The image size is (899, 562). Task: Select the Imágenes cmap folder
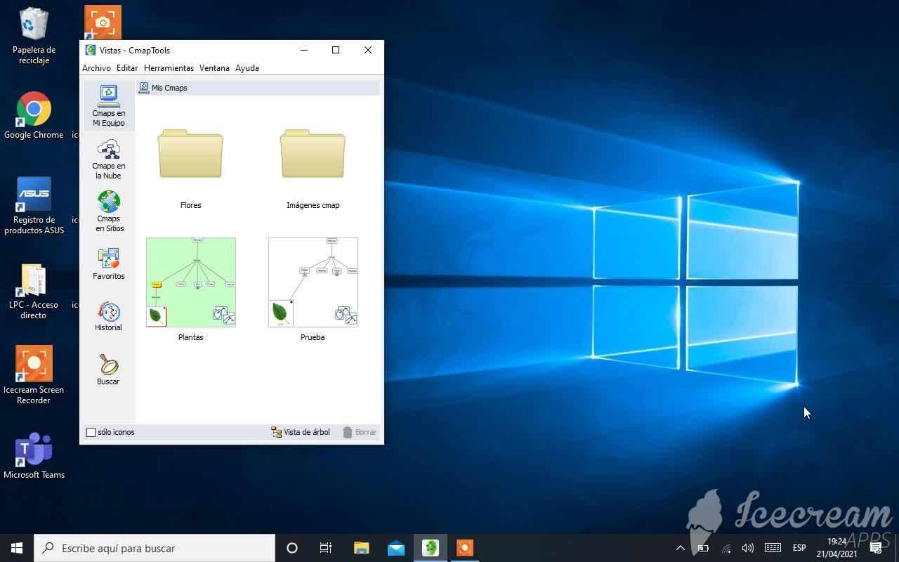click(x=313, y=168)
